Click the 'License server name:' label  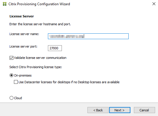tap(24, 34)
